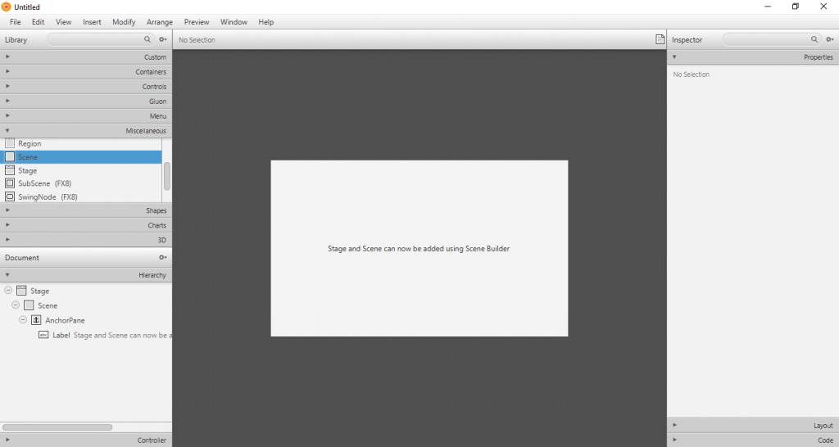Expand the Containers library section

(85, 72)
